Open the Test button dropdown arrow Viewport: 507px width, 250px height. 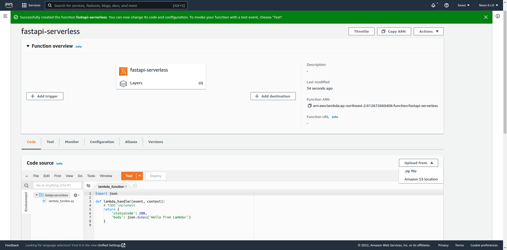coord(140,176)
